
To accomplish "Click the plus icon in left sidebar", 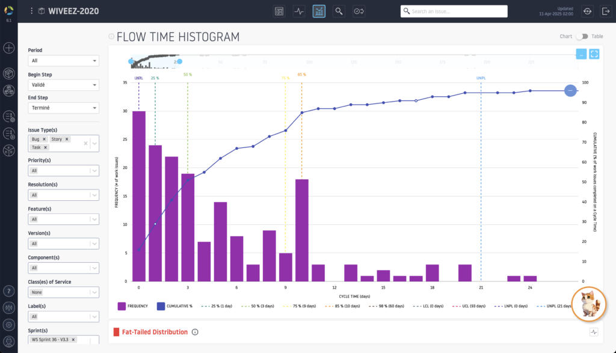I will [x=9, y=48].
